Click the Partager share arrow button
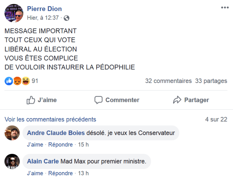Viewport: 233px width, 180px height. point(191,100)
